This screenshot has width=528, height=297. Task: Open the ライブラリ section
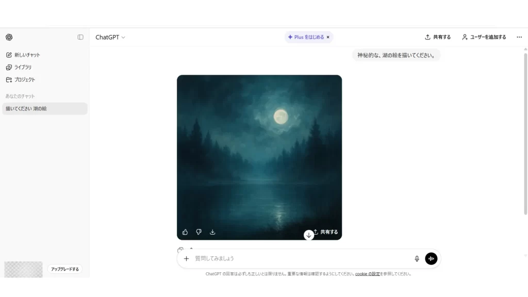tap(22, 67)
